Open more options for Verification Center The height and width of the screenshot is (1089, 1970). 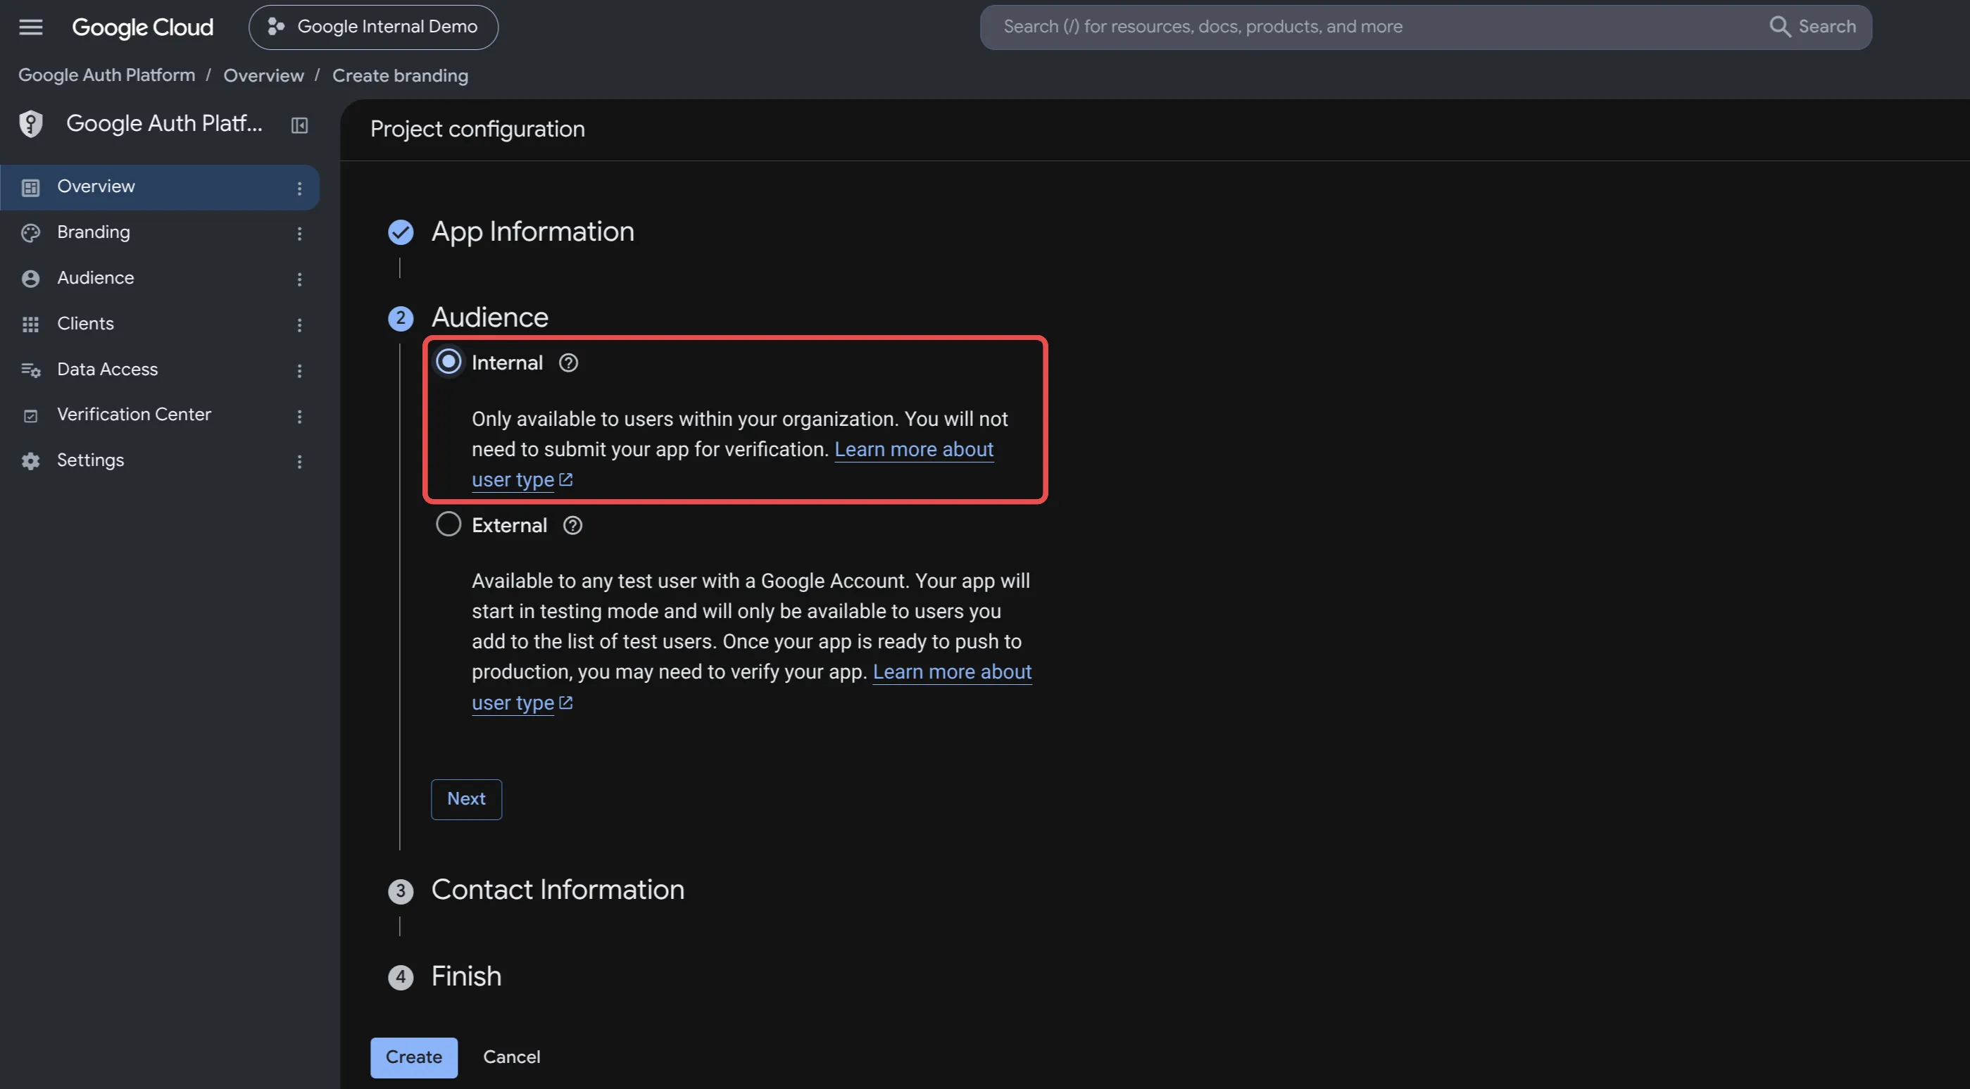click(x=299, y=416)
